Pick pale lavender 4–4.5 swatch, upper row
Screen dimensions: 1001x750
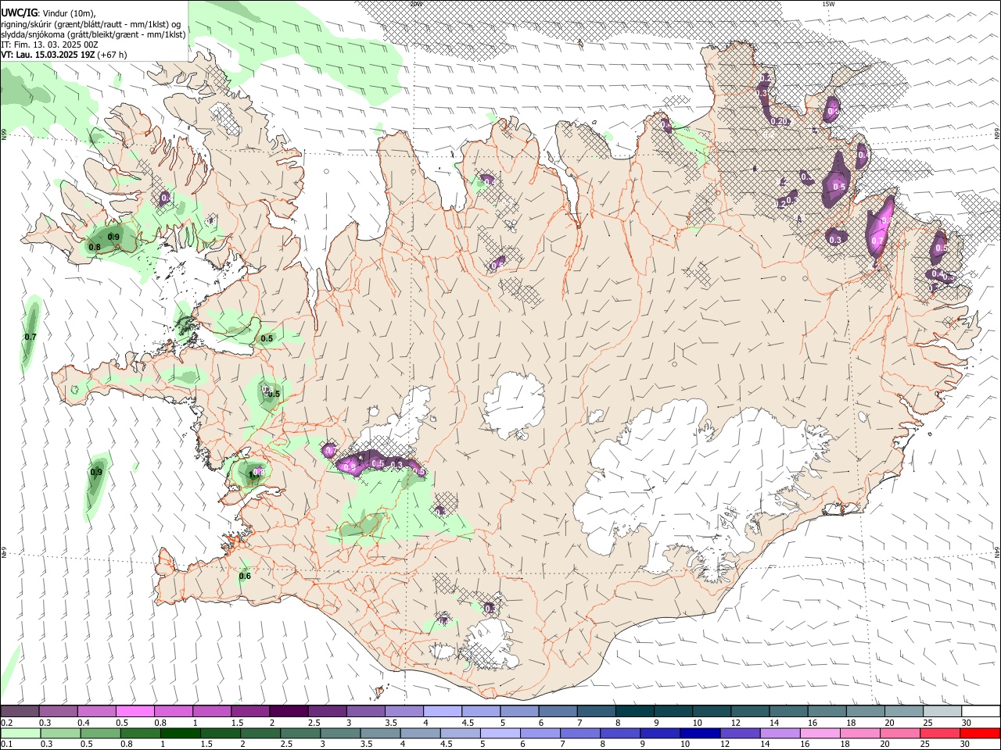tap(443, 712)
